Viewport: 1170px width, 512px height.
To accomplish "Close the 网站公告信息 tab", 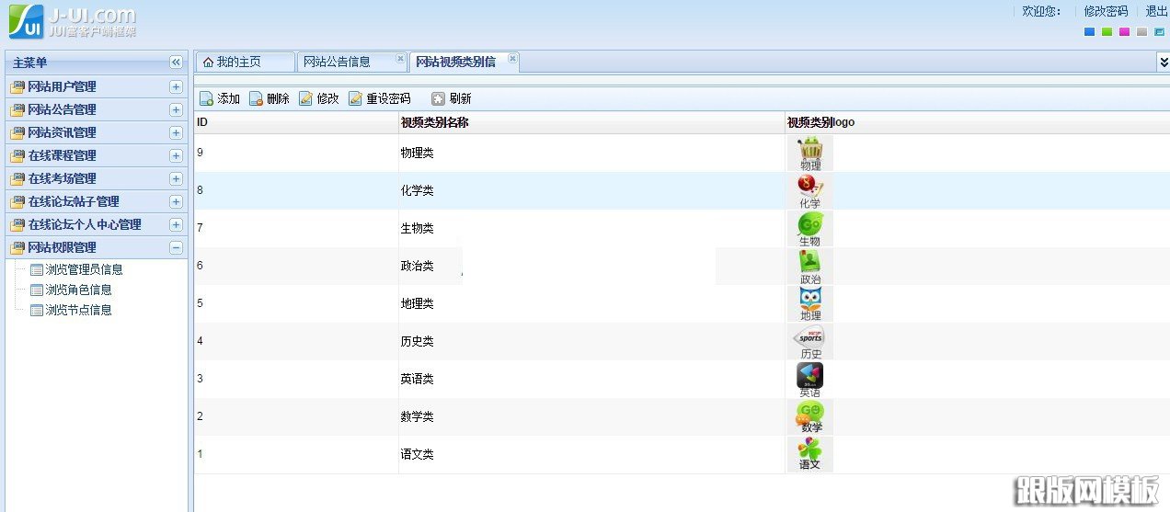I will pos(400,58).
